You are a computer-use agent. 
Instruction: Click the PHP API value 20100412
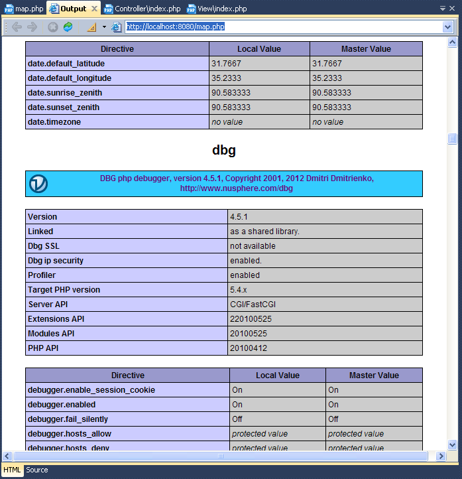point(249,348)
